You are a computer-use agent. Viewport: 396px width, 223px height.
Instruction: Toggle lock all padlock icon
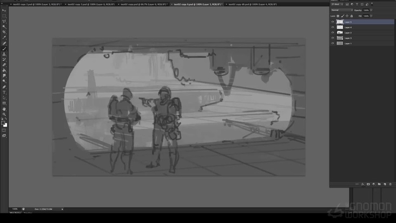pos(352,16)
